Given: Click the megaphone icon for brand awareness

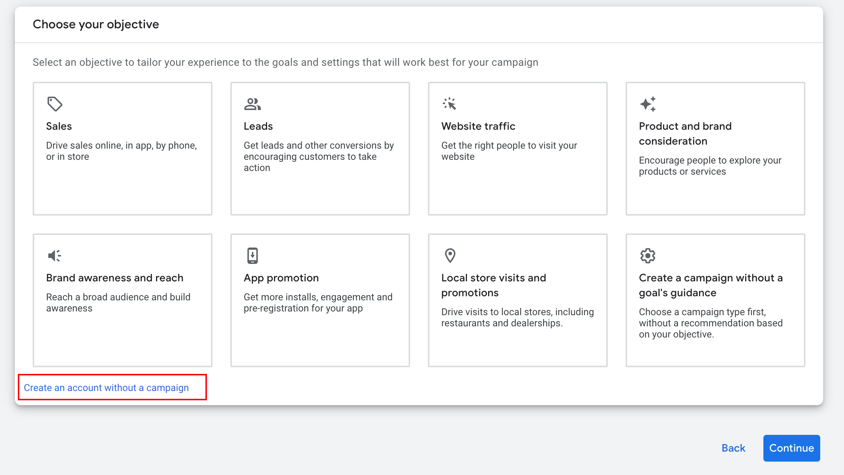Looking at the screenshot, I should 54,256.
